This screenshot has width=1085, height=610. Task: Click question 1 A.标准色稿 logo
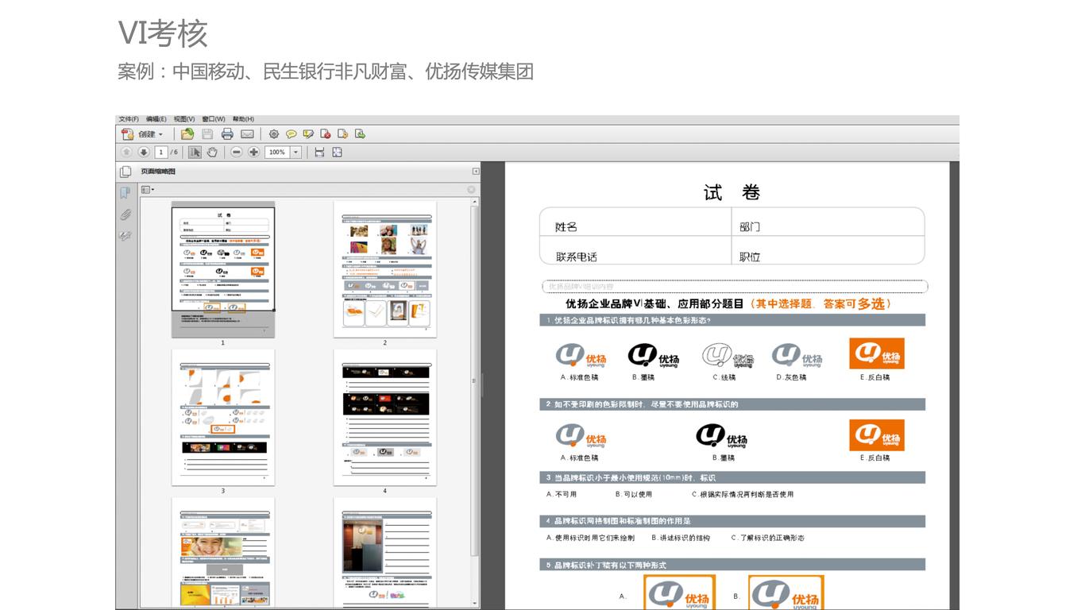pos(581,355)
